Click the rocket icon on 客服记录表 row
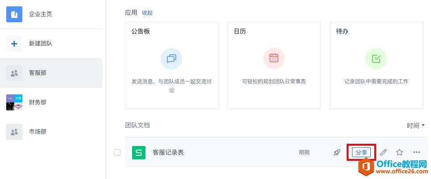This screenshot has width=431, height=179. 337,152
